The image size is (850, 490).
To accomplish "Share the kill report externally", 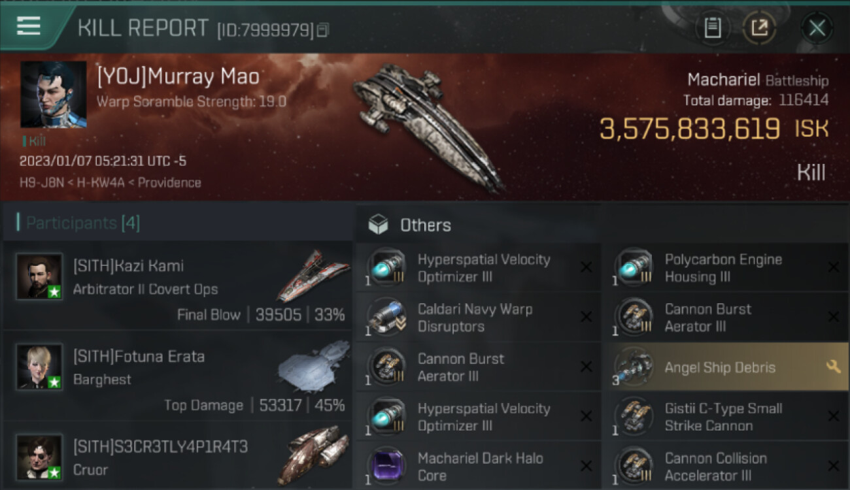I will (759, 28).
